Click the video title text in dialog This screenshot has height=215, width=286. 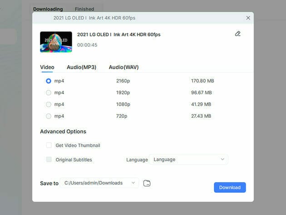point(118,35)
